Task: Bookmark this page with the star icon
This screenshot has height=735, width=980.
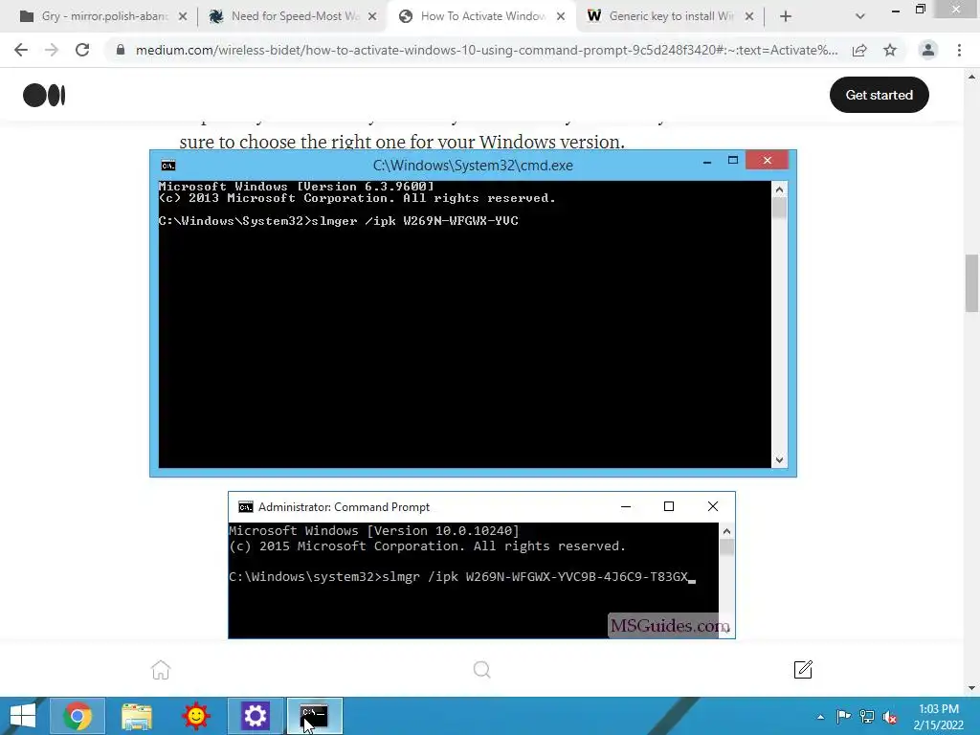Action: tap(890, 50)
